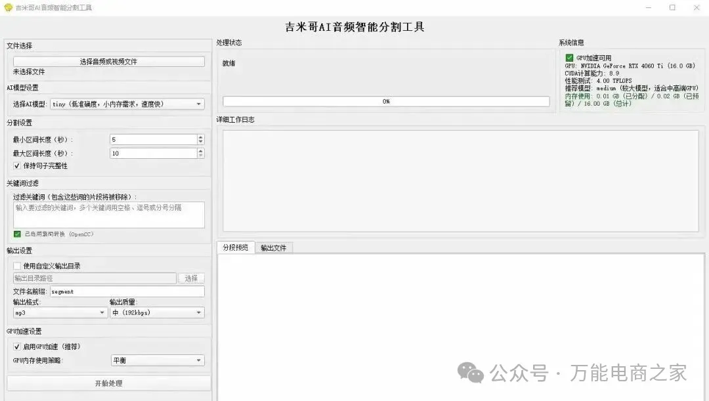Toggle the 保持句子完整性 checkbox
Screen dimensions: 709x401
pyautogui.click(x=17, y=166)
